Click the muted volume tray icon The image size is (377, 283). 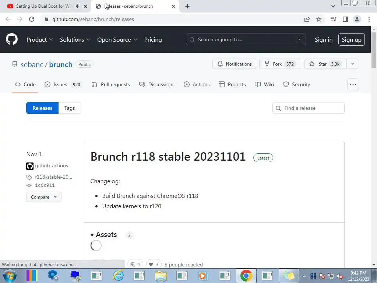click(x=340, y=276)
